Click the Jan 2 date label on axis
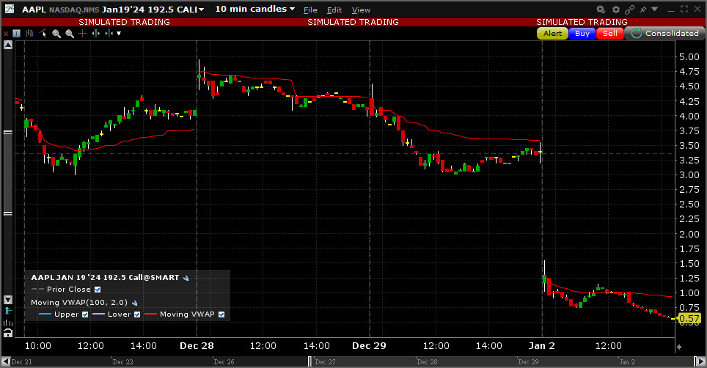 (541, 346)
